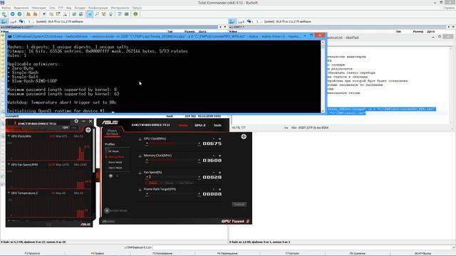Image resolution: width=456 pixels, height=256 pixels.
Task: Collapse the GPU Fan Speed,RPM graph section
Action: pos(9,164)
